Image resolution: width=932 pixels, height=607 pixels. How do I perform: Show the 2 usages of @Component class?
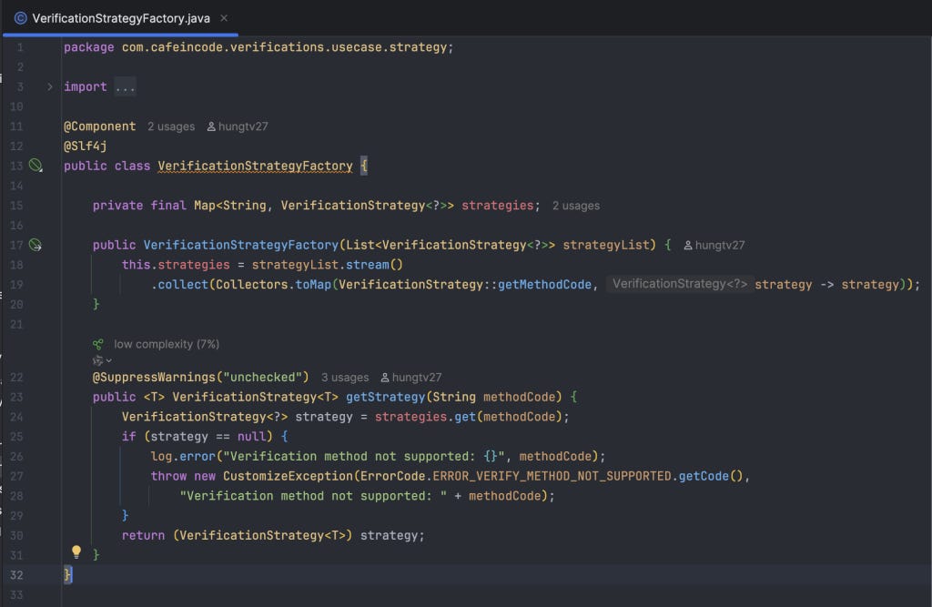(171, 126)
